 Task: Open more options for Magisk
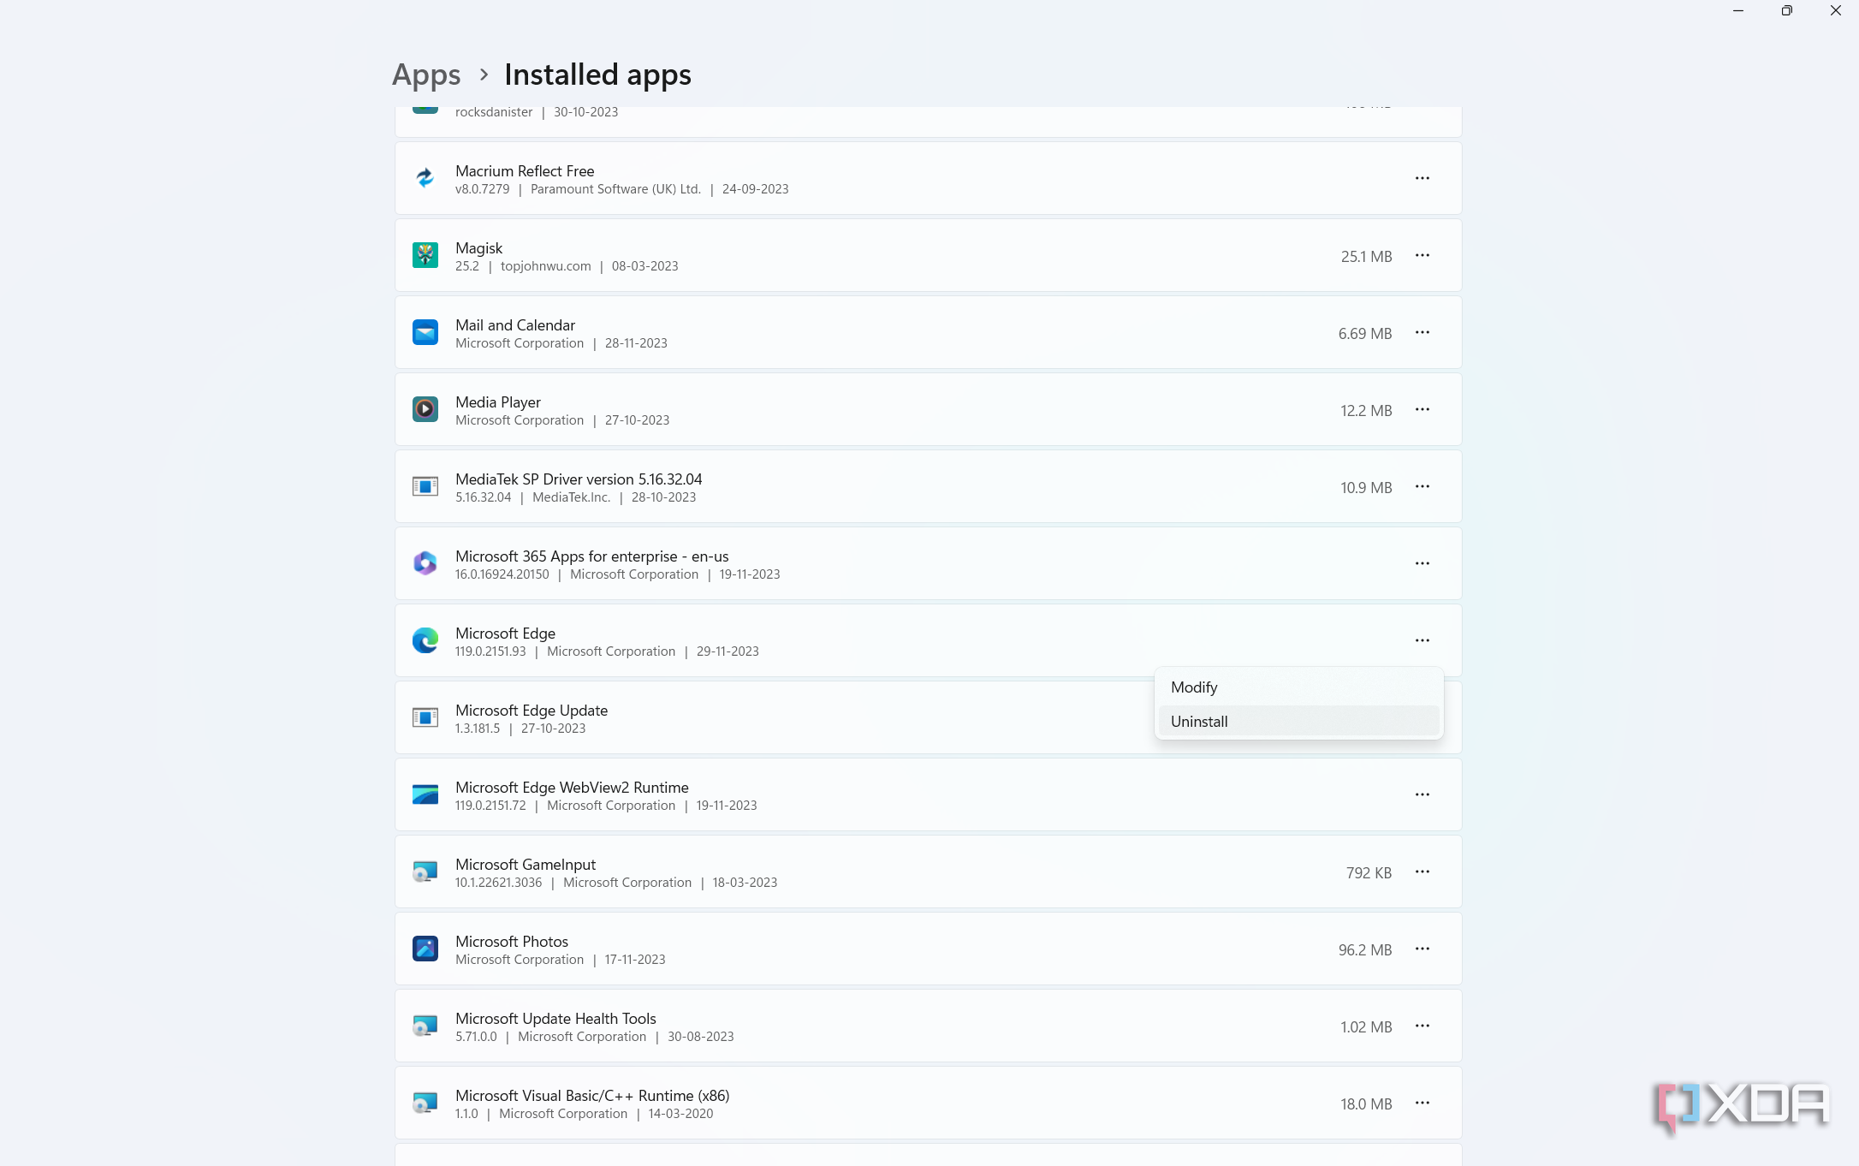click(1422, 255)
